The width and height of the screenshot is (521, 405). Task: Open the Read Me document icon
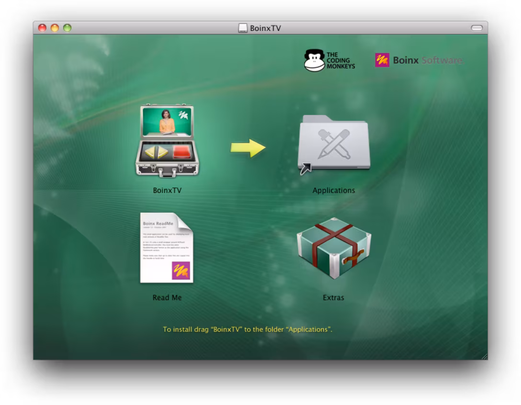167,248
